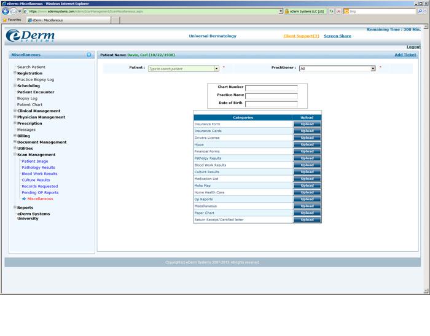Click the Practice Name field
This screenshot has width=430, height=336.
[x=272, y=96]
